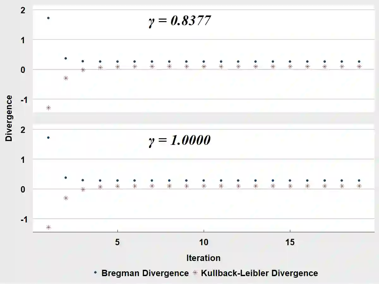Click bottom panel's Kullback-Leibler asterisk at iteration 2
This screenshot has width=379, height=284.
pyautogui.click(x=66, y=198)
